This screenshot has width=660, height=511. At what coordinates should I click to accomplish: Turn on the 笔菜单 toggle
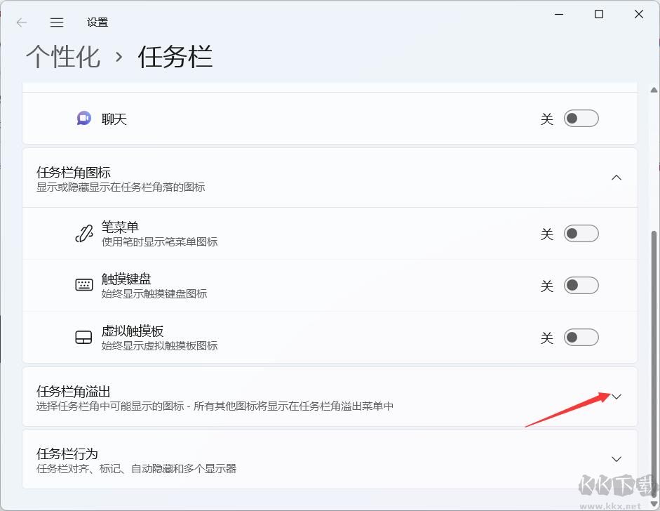581,234
